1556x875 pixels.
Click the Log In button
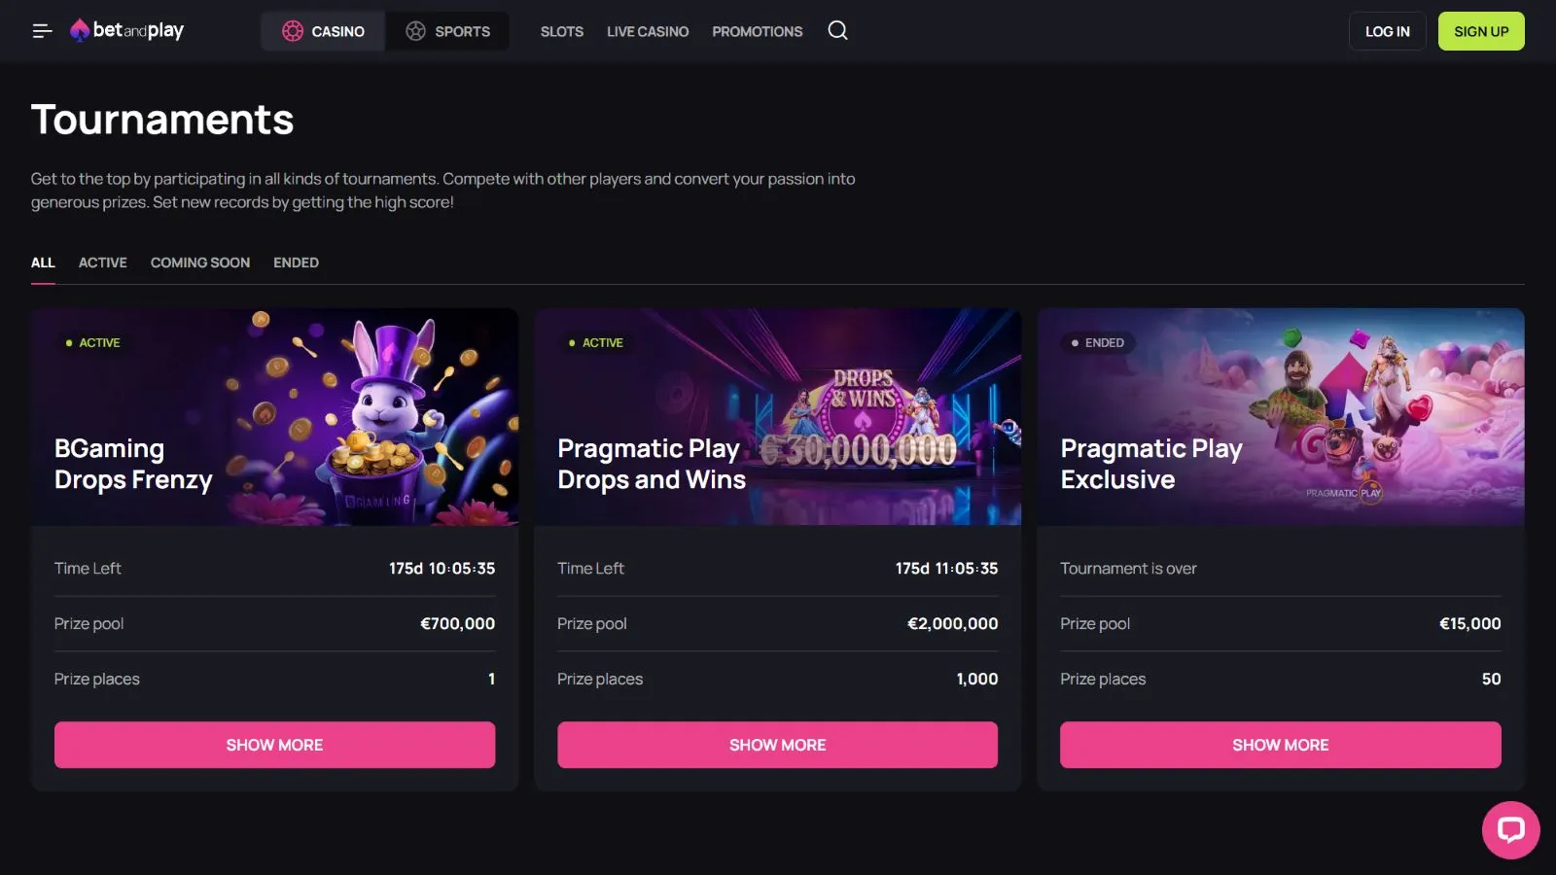tap(1387, 31)
